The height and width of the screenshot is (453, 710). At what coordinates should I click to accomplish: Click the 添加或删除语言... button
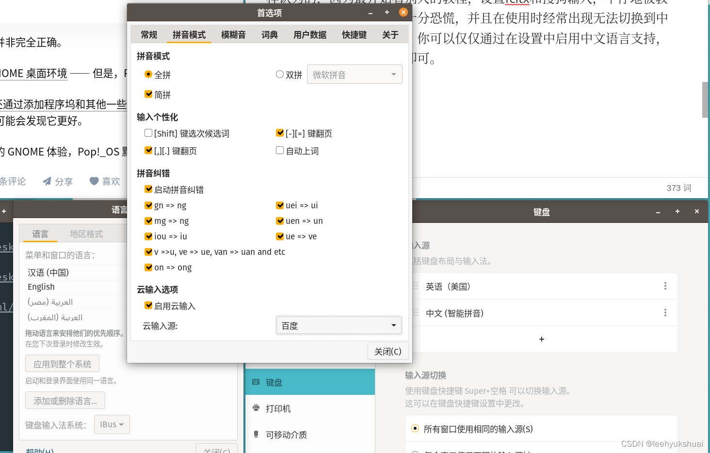pos(65,401)
